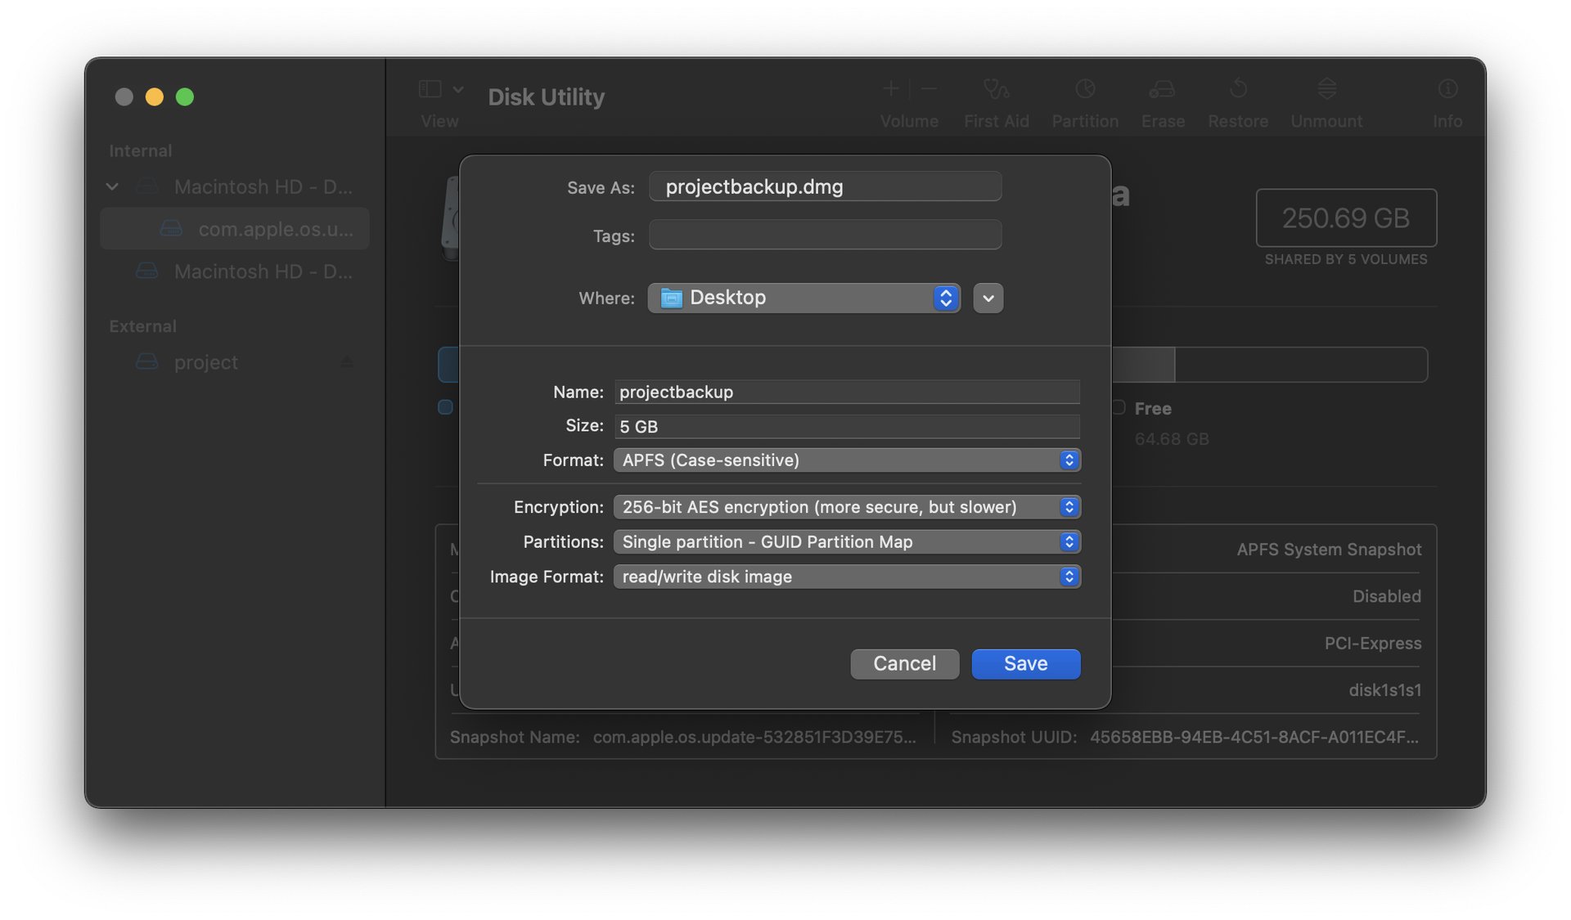The height and width of the screenshot is (920, 1571).
Task: Open the View sidebar toggle icon
Action: (430, 89)
